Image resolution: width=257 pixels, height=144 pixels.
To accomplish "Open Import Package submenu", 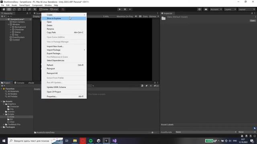I will [64, 50].
